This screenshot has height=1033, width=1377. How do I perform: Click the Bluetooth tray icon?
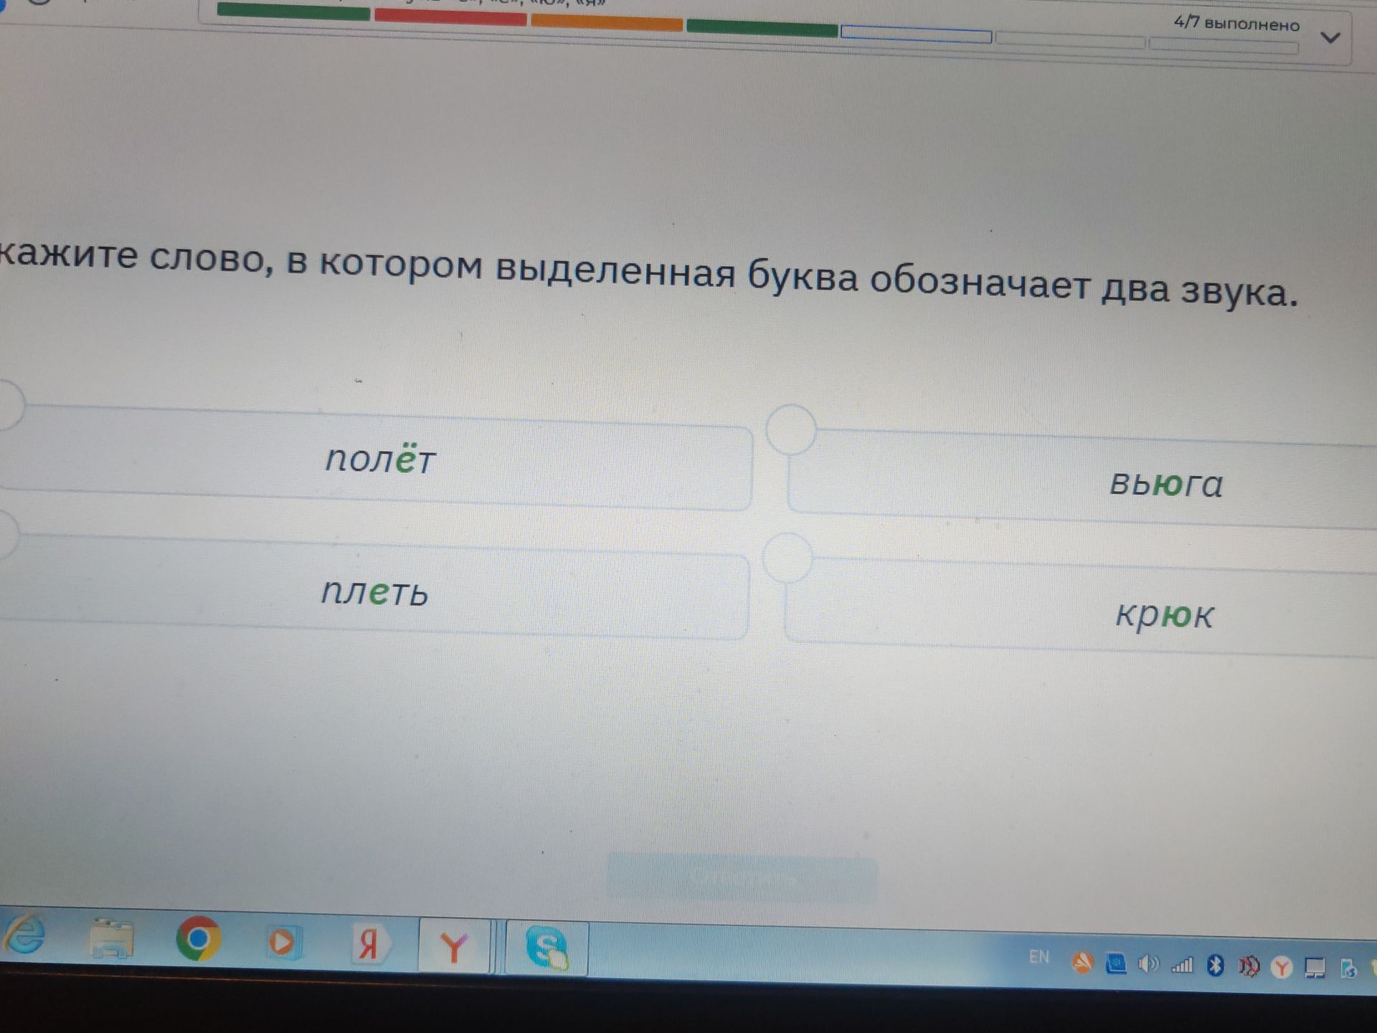(1215, 966)
